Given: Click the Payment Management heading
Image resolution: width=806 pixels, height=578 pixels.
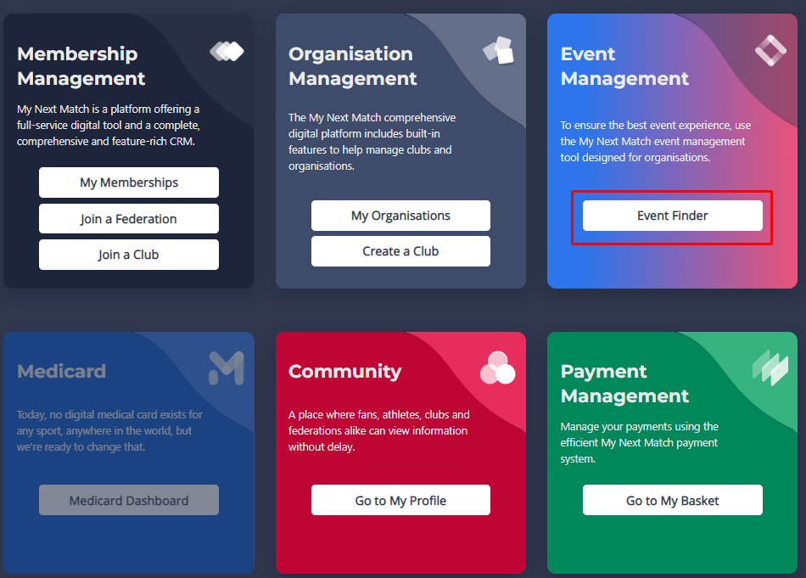Looking at the screenshot, I should tap(624, 384).
